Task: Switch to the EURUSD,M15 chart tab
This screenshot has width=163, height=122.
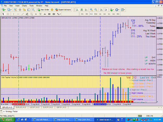Action: (x=21, y=107)
